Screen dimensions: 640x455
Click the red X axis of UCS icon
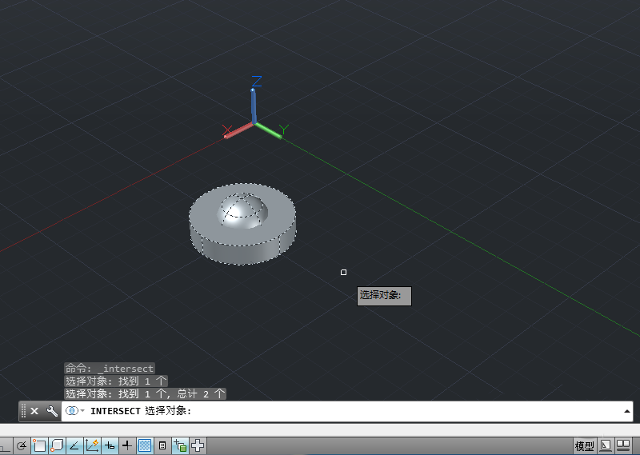[x=239, y=130]
